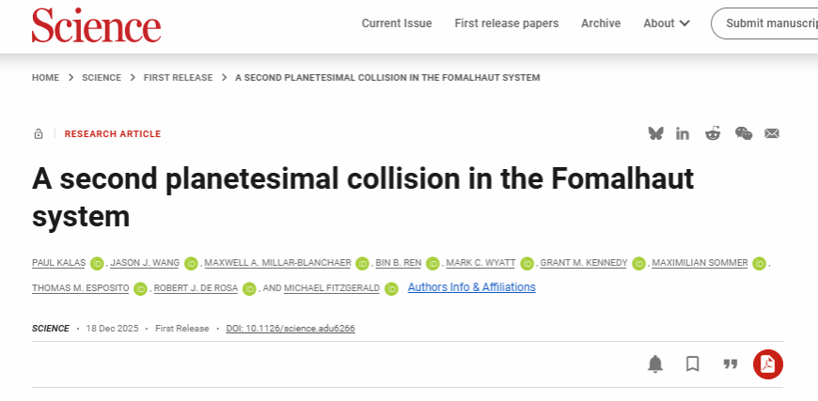
Task: Click the Submit manuscript button
Action: click(765, 23)
